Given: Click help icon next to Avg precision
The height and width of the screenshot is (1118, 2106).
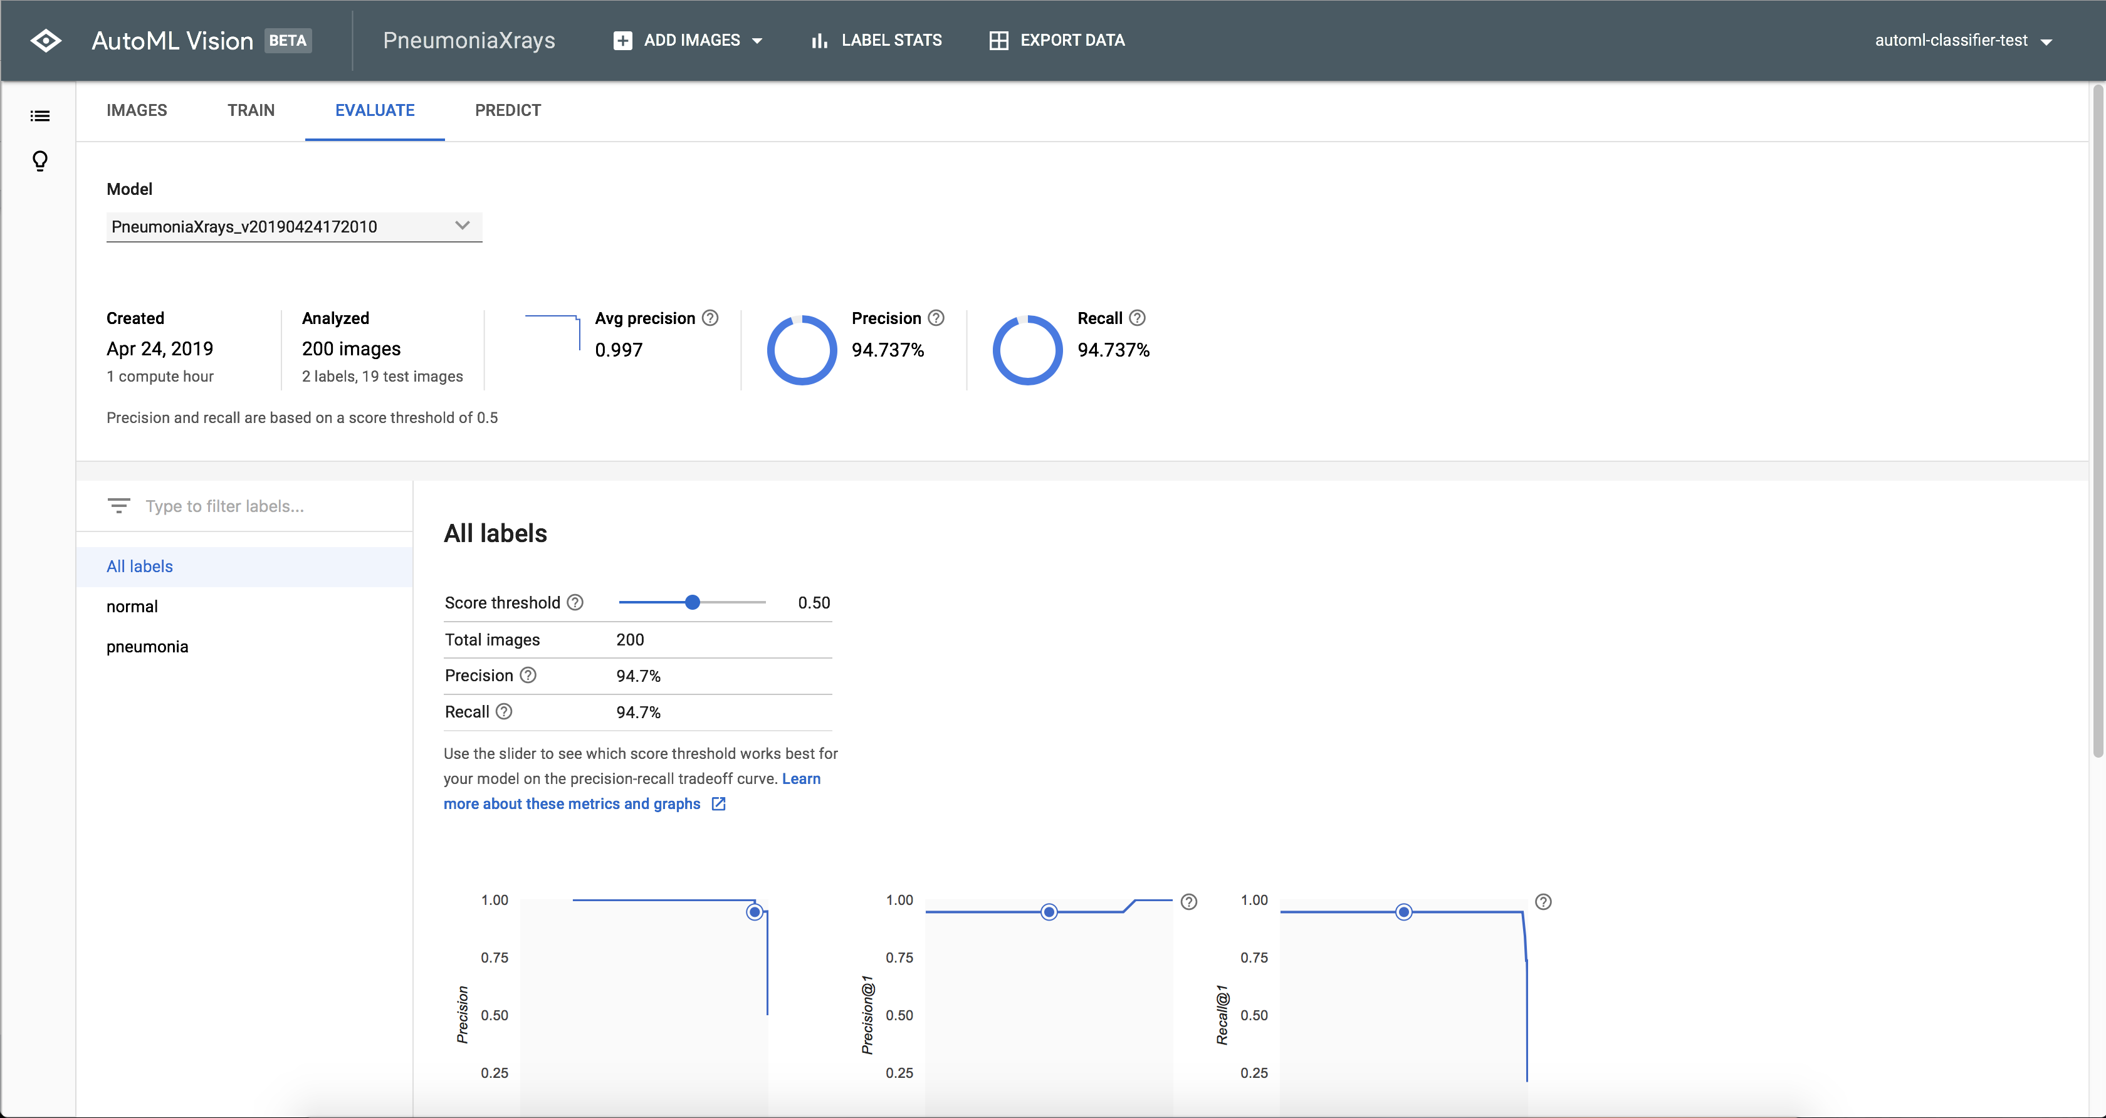Looking at the screenshot, I should tap(710, 318).
